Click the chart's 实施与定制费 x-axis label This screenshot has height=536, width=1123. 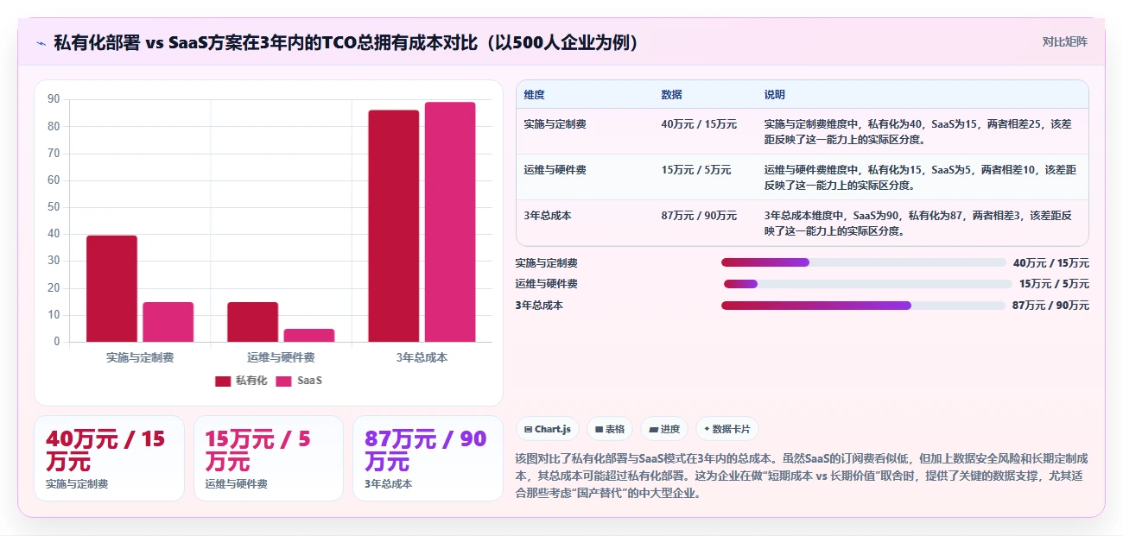pos(140,357)
